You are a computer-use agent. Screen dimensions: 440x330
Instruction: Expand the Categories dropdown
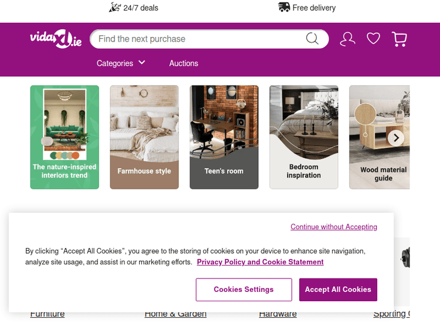tap(121, 63)
